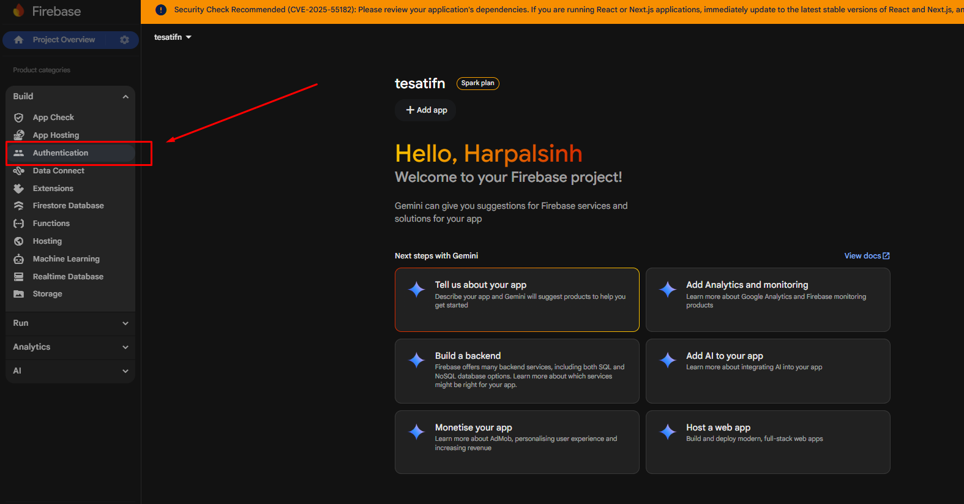Click the App Hosting icon
This screenshot has width=964, height=504.
point(19,135)
